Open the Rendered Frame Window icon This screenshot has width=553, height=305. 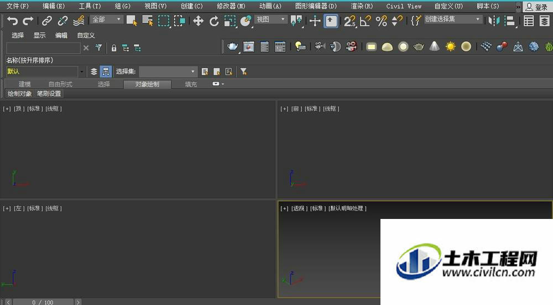[x=249, y=46]
